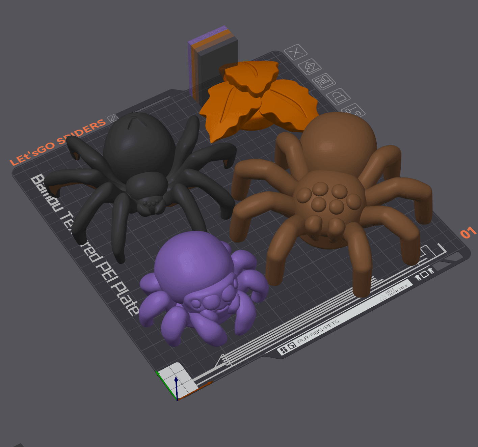The width and height of the screenshot is (478, 447).
Task: Click the auto-orient plate icon
Action: (310, 67)
